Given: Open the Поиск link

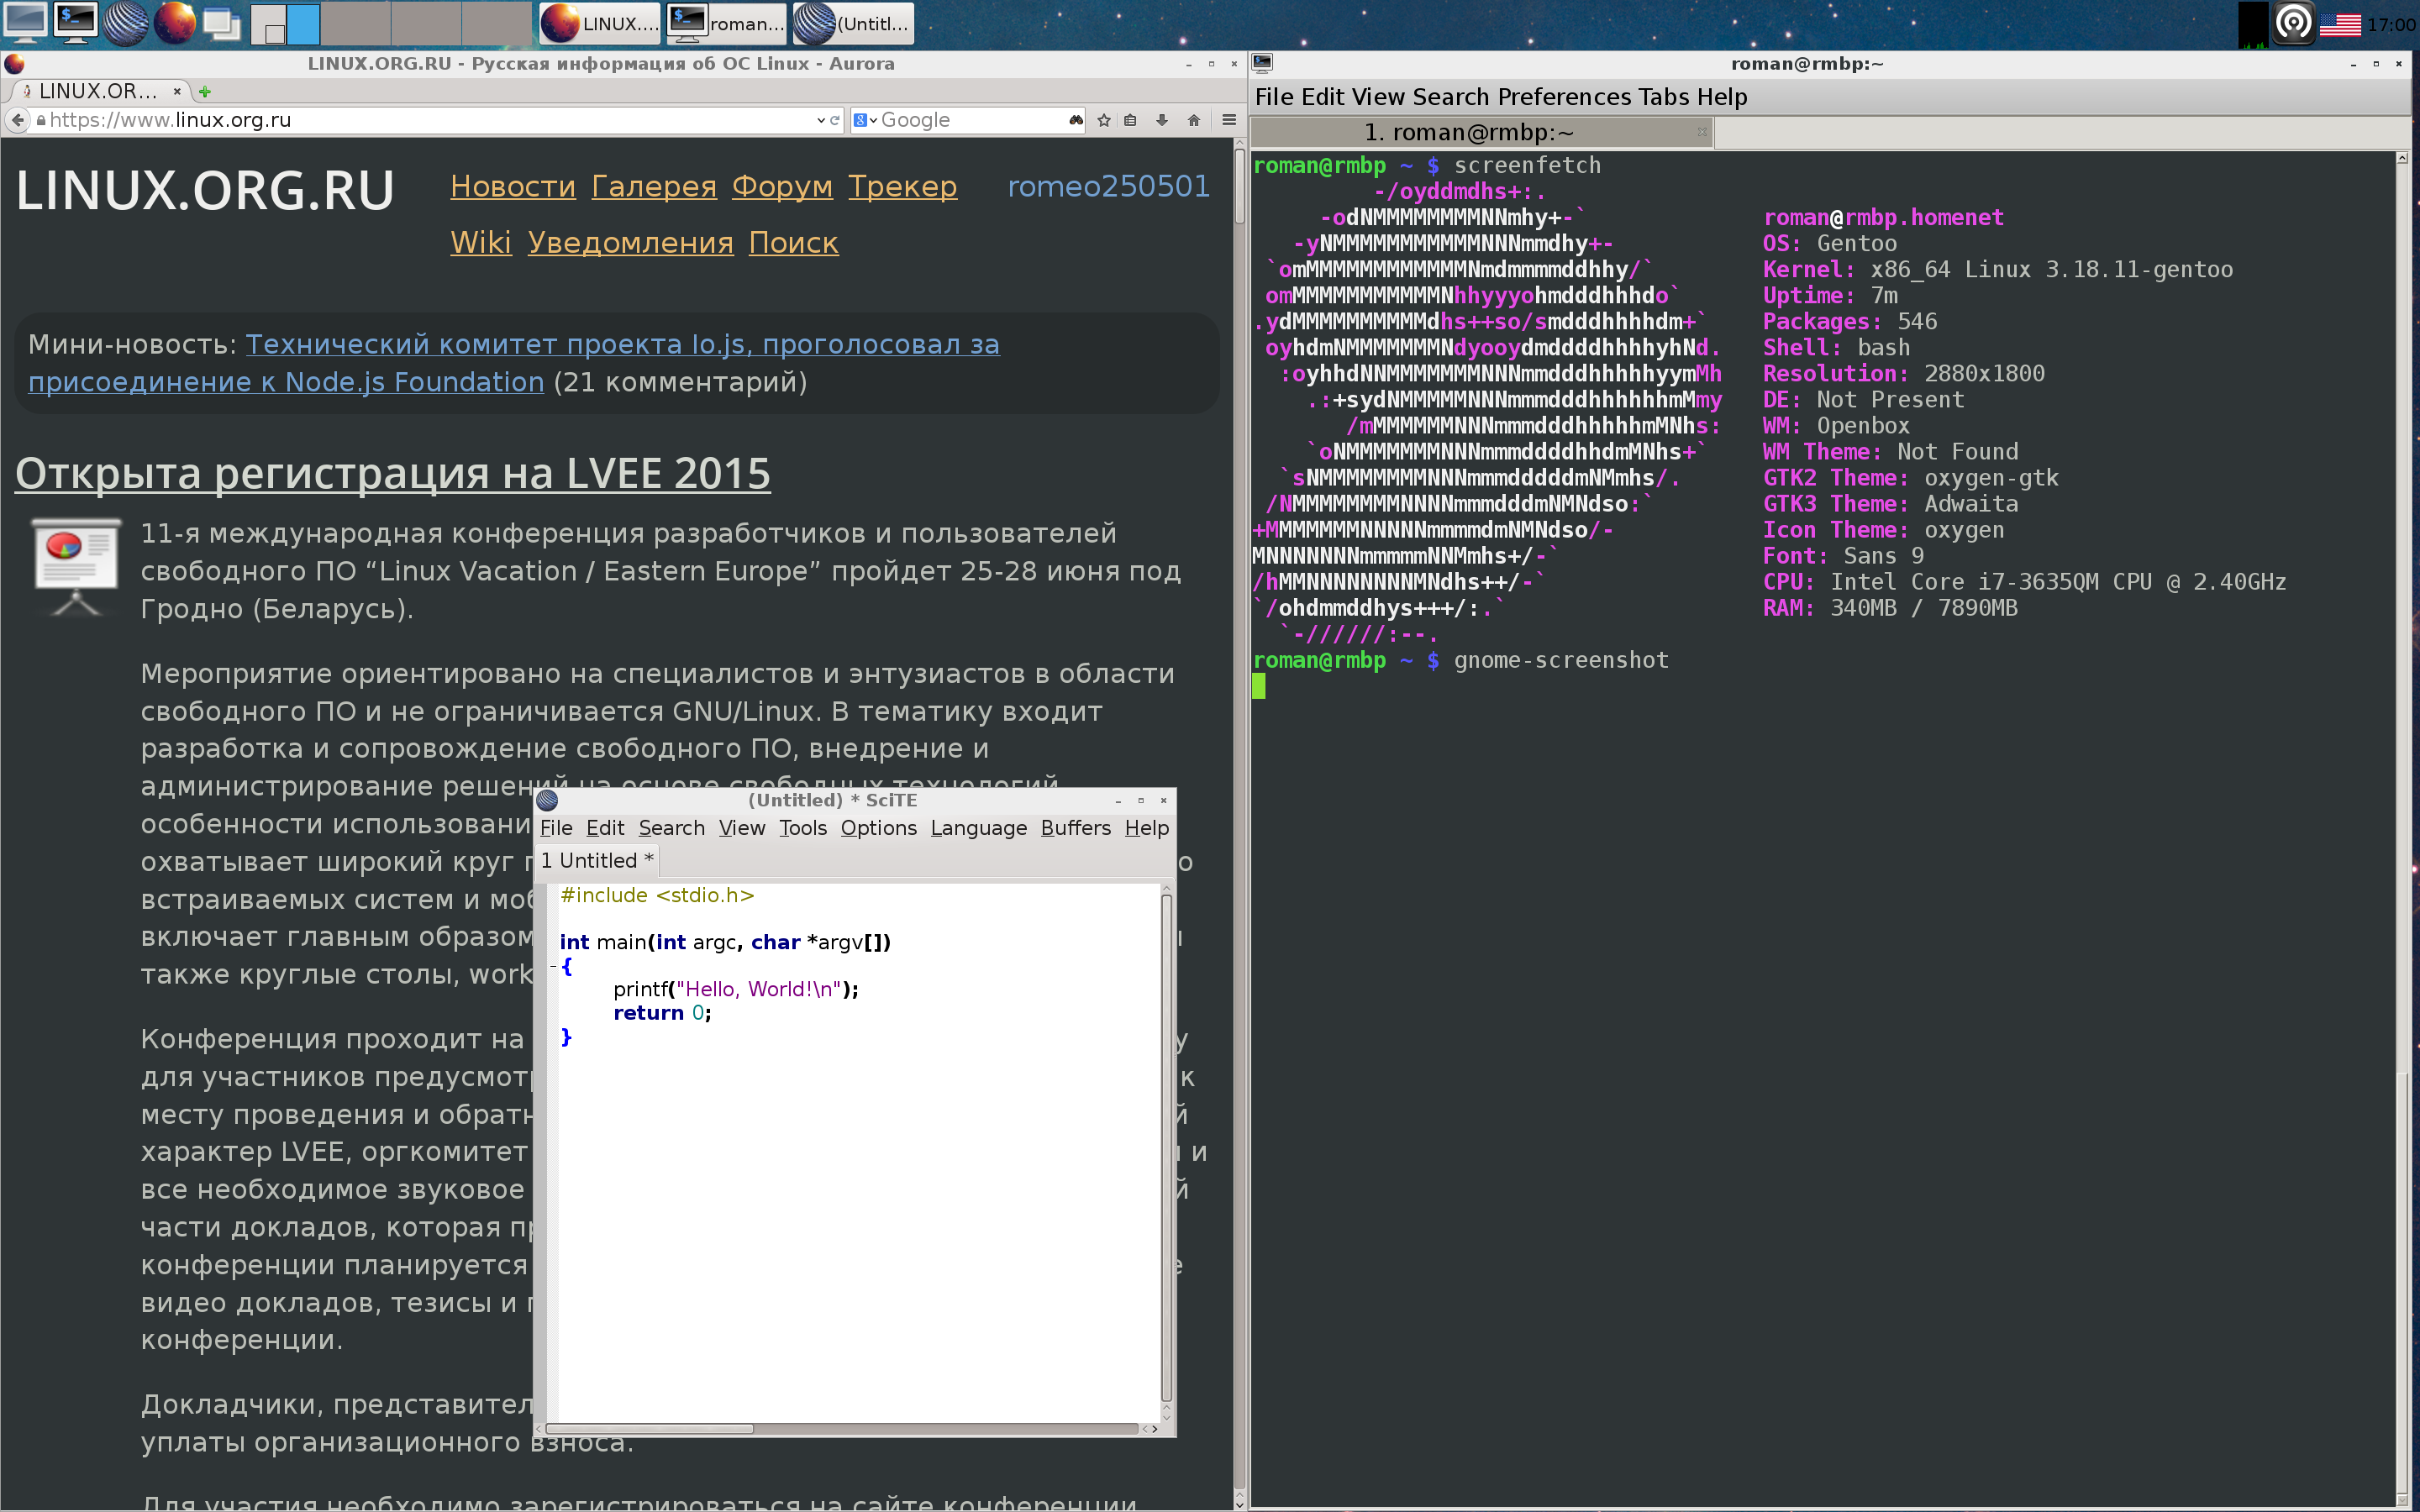Looking at the screenshot, I should pyautogui.click(x=794, y=243).
